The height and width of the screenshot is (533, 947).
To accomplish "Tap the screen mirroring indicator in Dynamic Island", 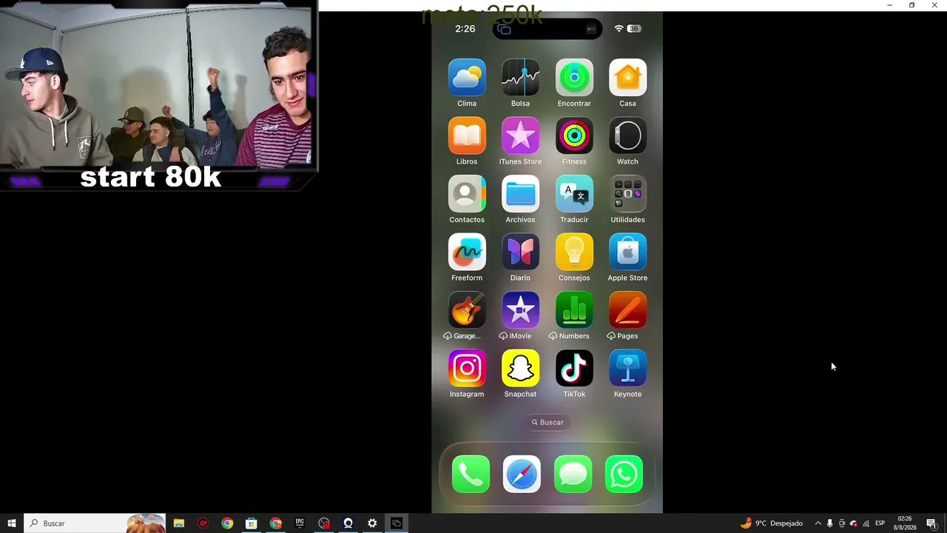I will [505, 30].
